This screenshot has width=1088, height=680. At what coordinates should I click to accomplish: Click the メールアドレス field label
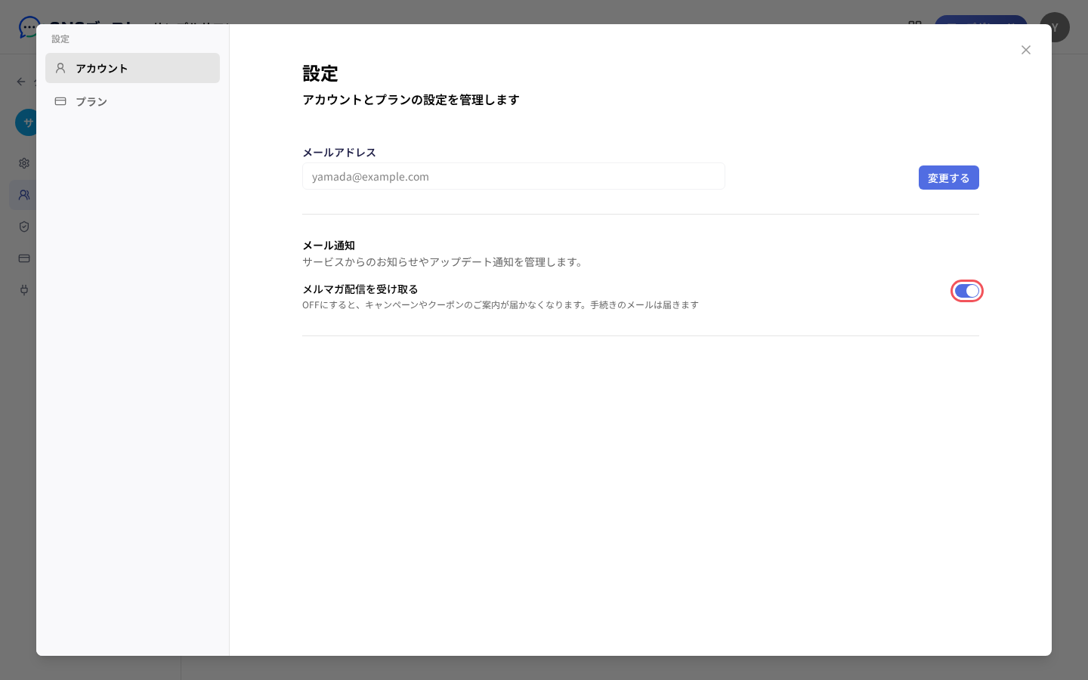(339, 152)
